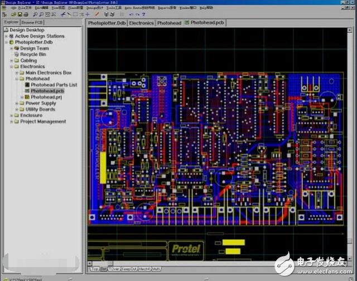Expand the Power Supply folder
This screenshot has width=357, height=281.
click(x=17, y=103)
